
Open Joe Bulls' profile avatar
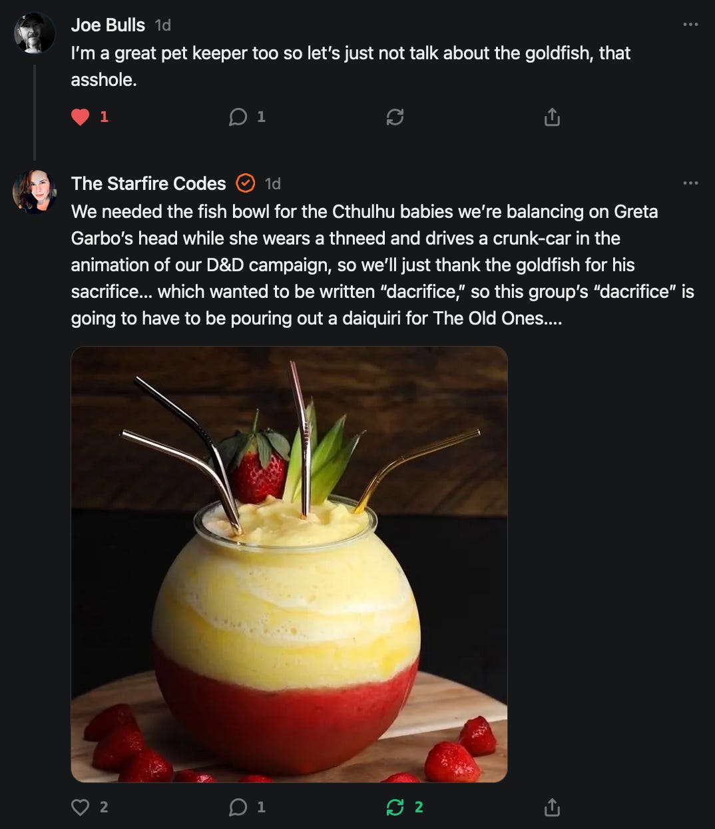[35, 33]
